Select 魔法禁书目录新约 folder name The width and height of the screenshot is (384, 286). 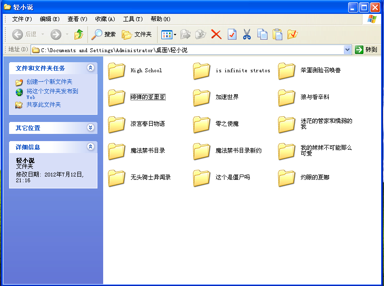click(x=238, y=151)
